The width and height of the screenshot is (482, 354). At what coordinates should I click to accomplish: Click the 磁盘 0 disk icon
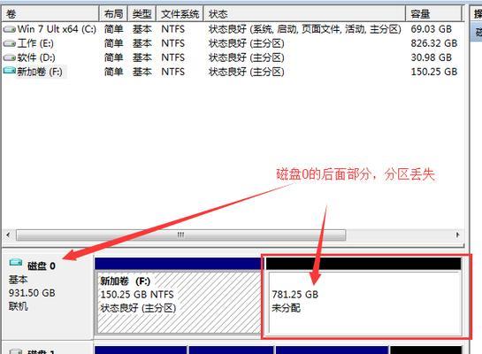(x=16, y=262)
